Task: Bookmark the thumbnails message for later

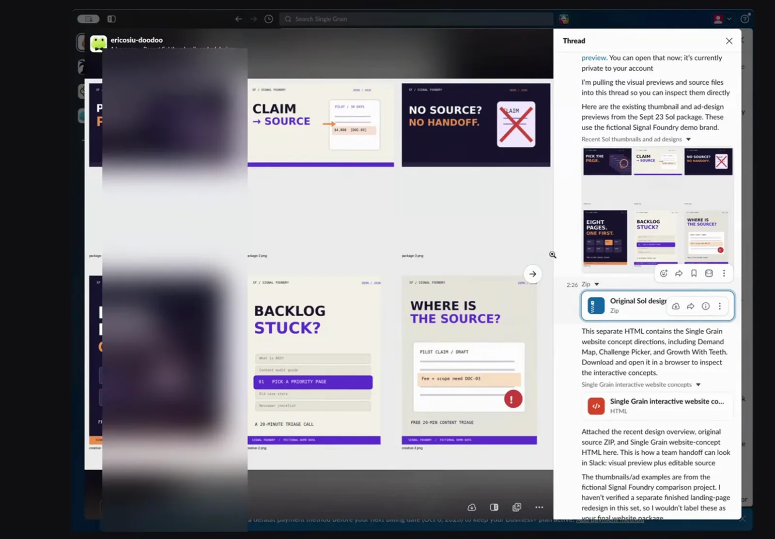Action: tap(694, 274)
